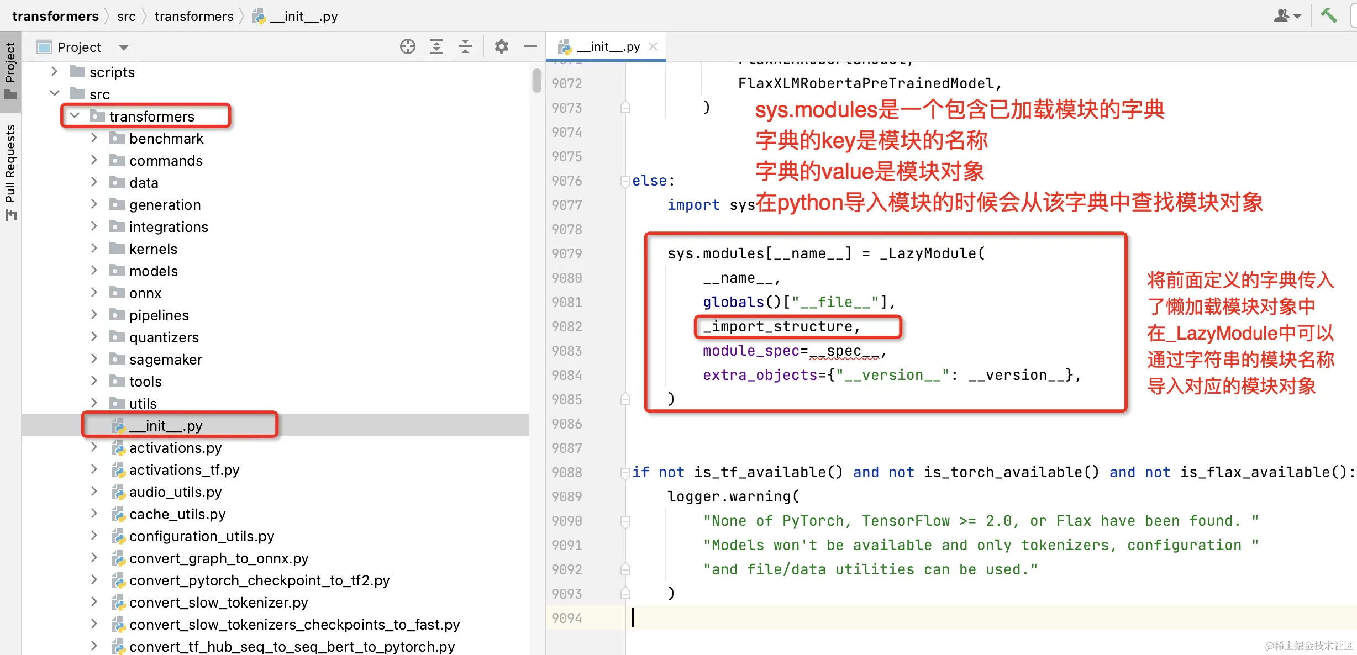The image size is (1357, 655).
Task: Select the __init__.py editor tab
Action: (607, 46)
